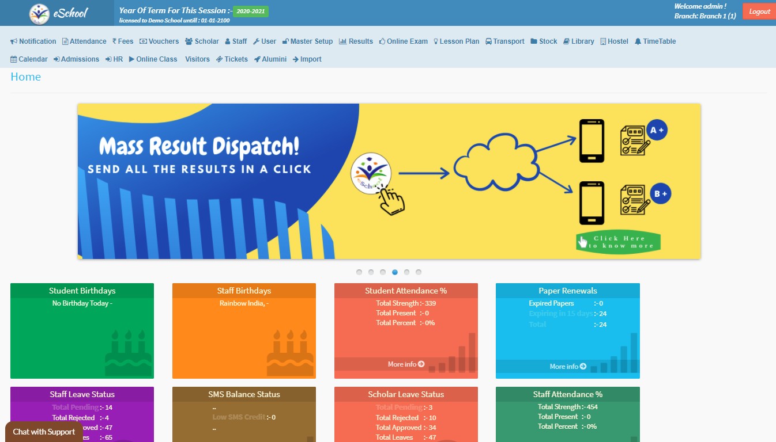The width and height of the screenshot is (776, 442).
Task: Open the Results chart menu
Action: click(356, 41)
